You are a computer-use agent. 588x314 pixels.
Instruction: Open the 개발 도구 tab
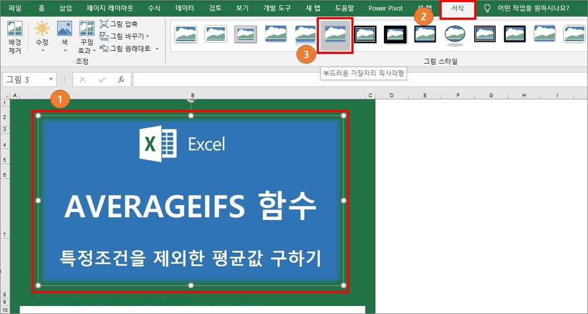277,8
